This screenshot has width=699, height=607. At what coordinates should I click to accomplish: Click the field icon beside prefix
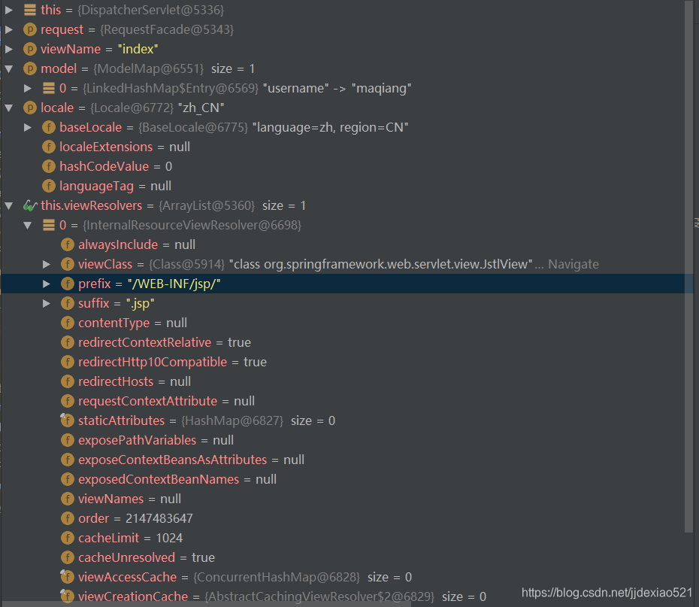[68, 284]
